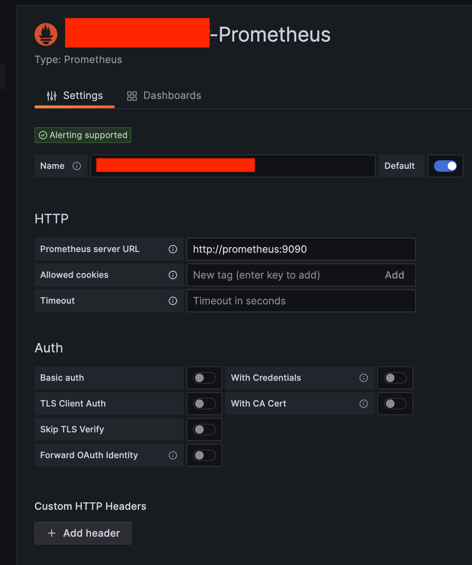Click the plus icon on Add header
The image size is (472, 565).
[52, 533]
